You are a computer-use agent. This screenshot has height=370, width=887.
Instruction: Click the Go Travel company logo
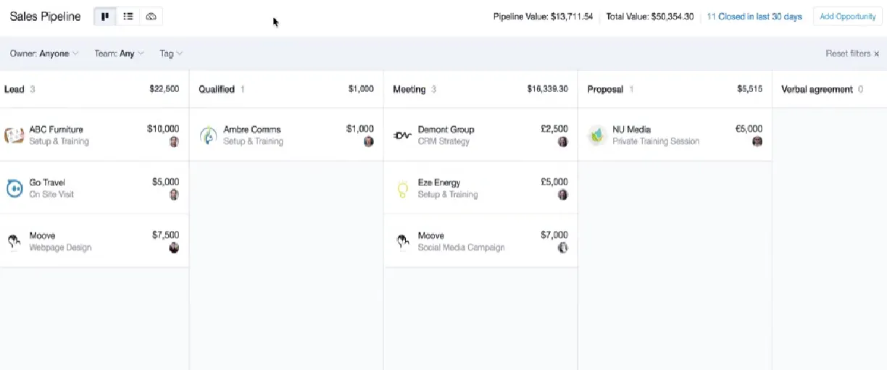point(14,188)
